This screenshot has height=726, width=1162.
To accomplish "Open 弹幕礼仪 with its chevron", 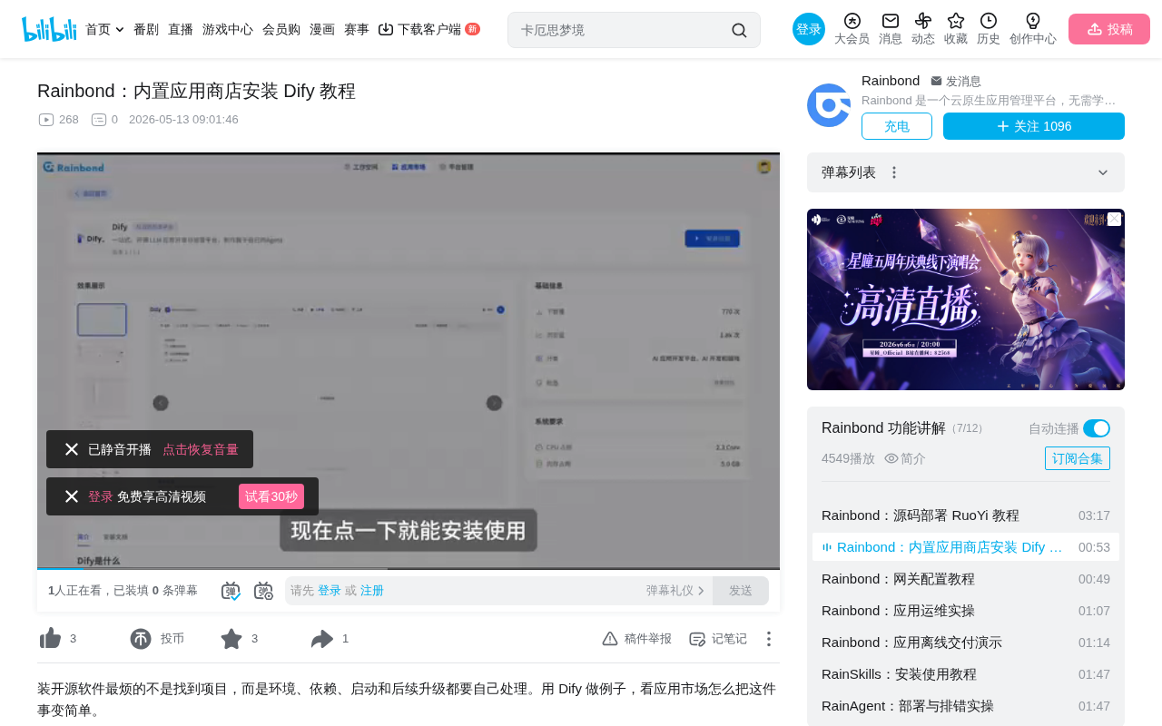I will click(x=675, y=591).
